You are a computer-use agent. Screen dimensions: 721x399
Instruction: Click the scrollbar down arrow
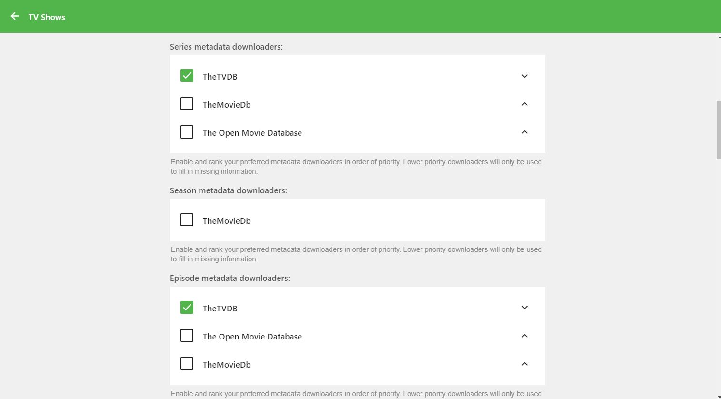click(718, 396)
